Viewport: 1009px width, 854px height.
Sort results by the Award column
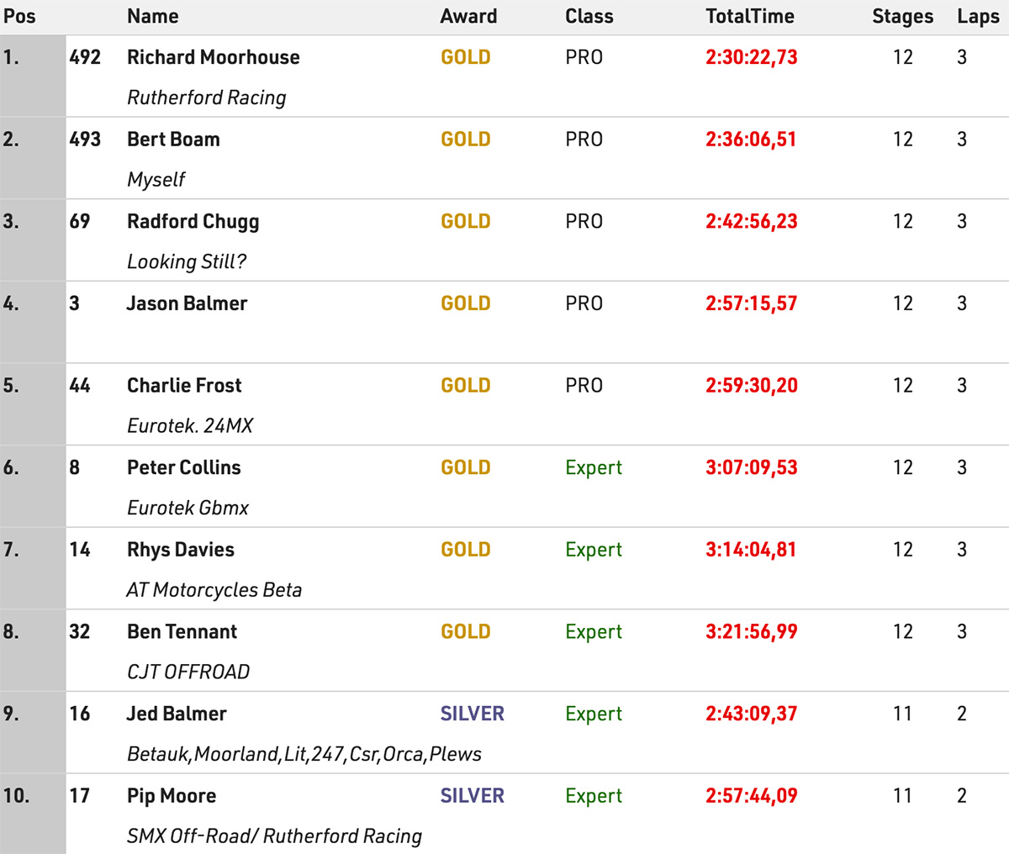coord(468,15)
